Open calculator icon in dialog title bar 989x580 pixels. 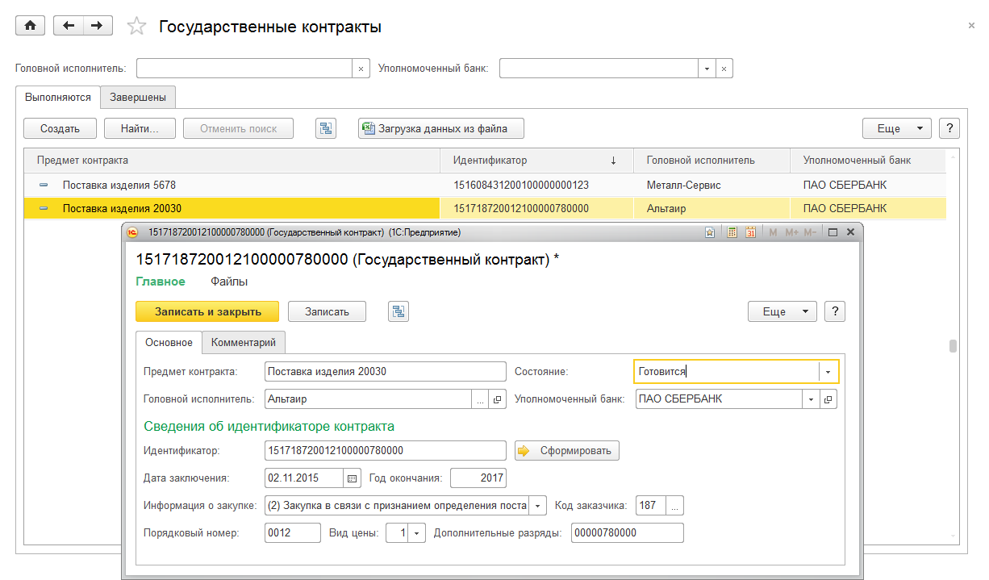point(732,232)
